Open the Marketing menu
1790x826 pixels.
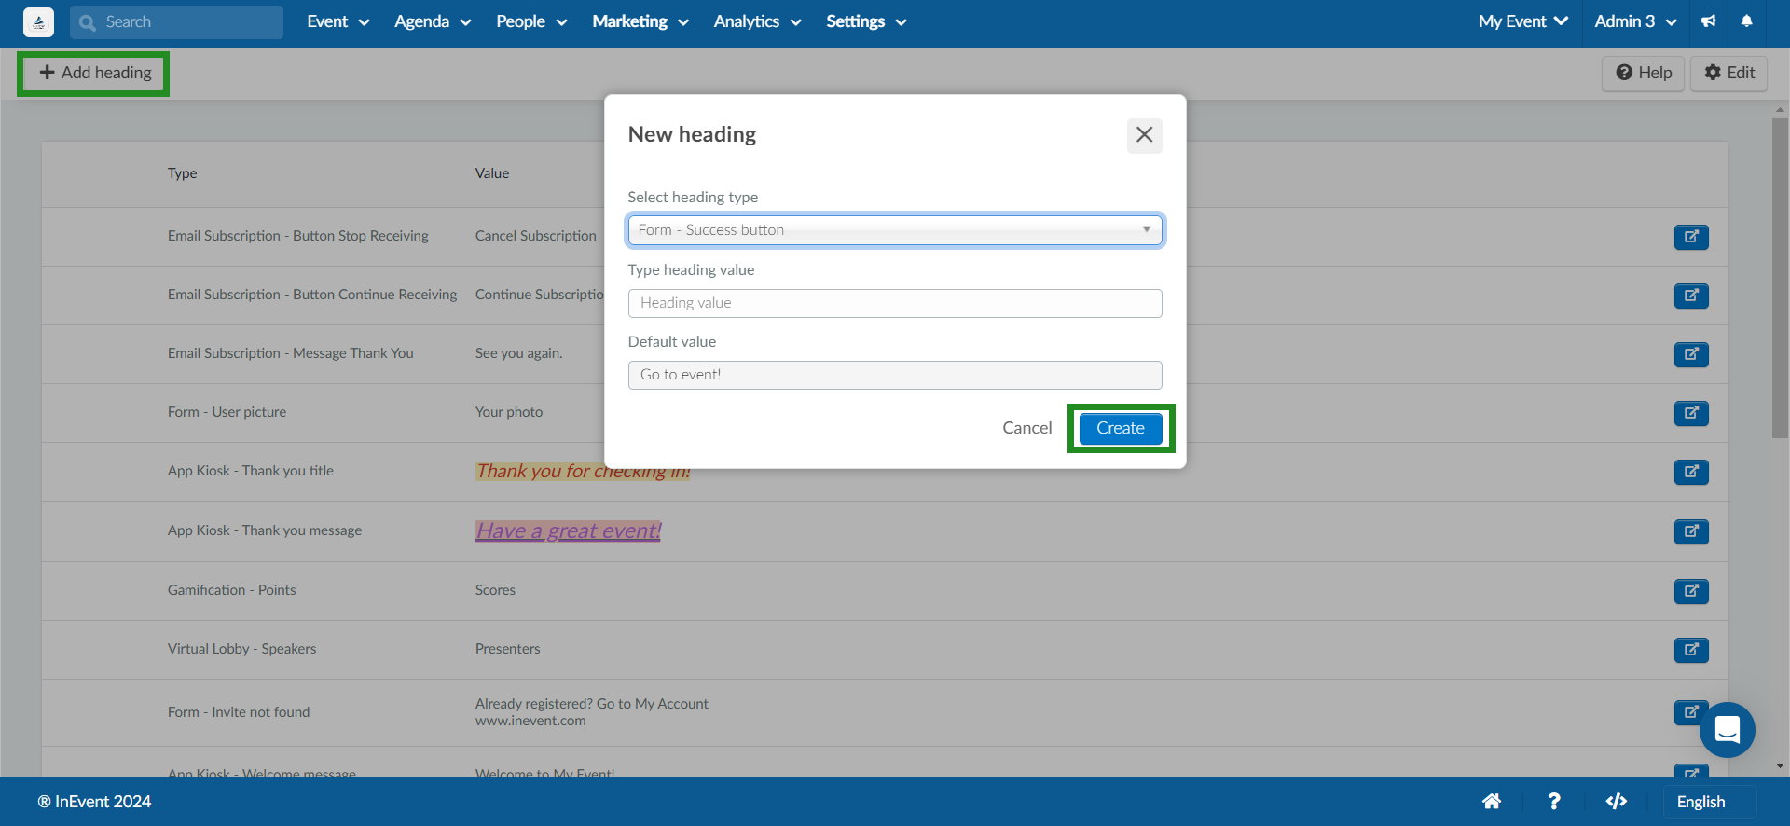(x=640, y=21)
